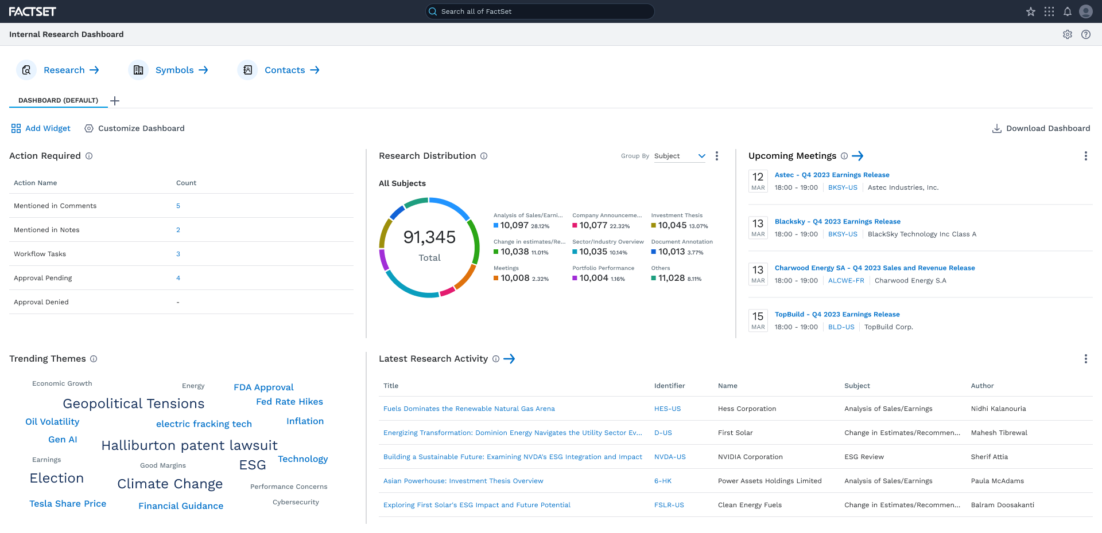1102x533 pixels.
Task: Click Download Dashboard button
Action: (x=1041, y=128)
